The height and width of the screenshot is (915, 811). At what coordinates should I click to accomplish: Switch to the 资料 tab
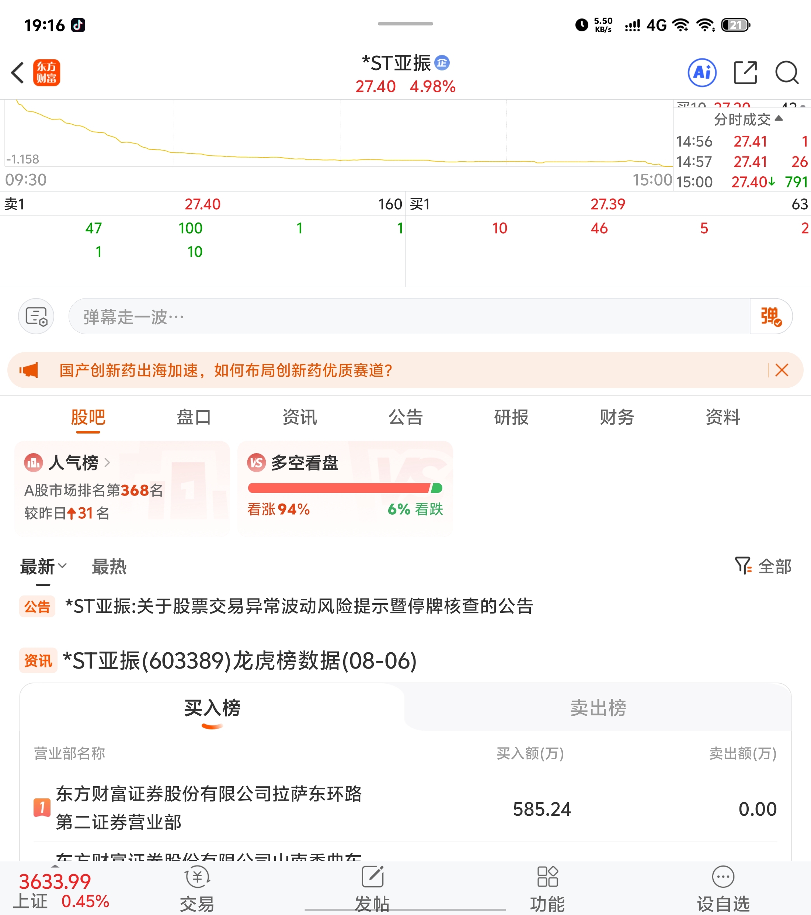point(723,417)
